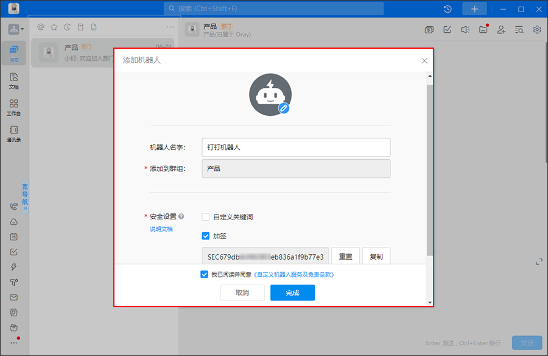Click the 复制 copy button
The width and height of the screenshot is (548, 356).
[x=376, y=256]
